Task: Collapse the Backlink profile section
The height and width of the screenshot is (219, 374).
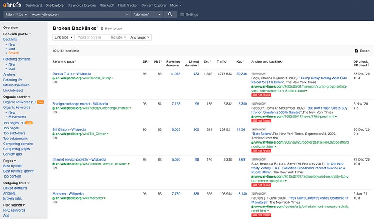Action: click(x=17, y=34)
